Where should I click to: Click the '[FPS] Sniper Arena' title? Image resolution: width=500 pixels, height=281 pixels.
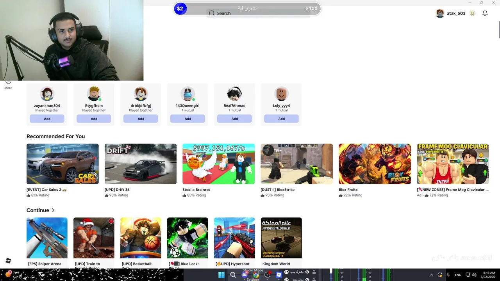click(x=45, y=264)
